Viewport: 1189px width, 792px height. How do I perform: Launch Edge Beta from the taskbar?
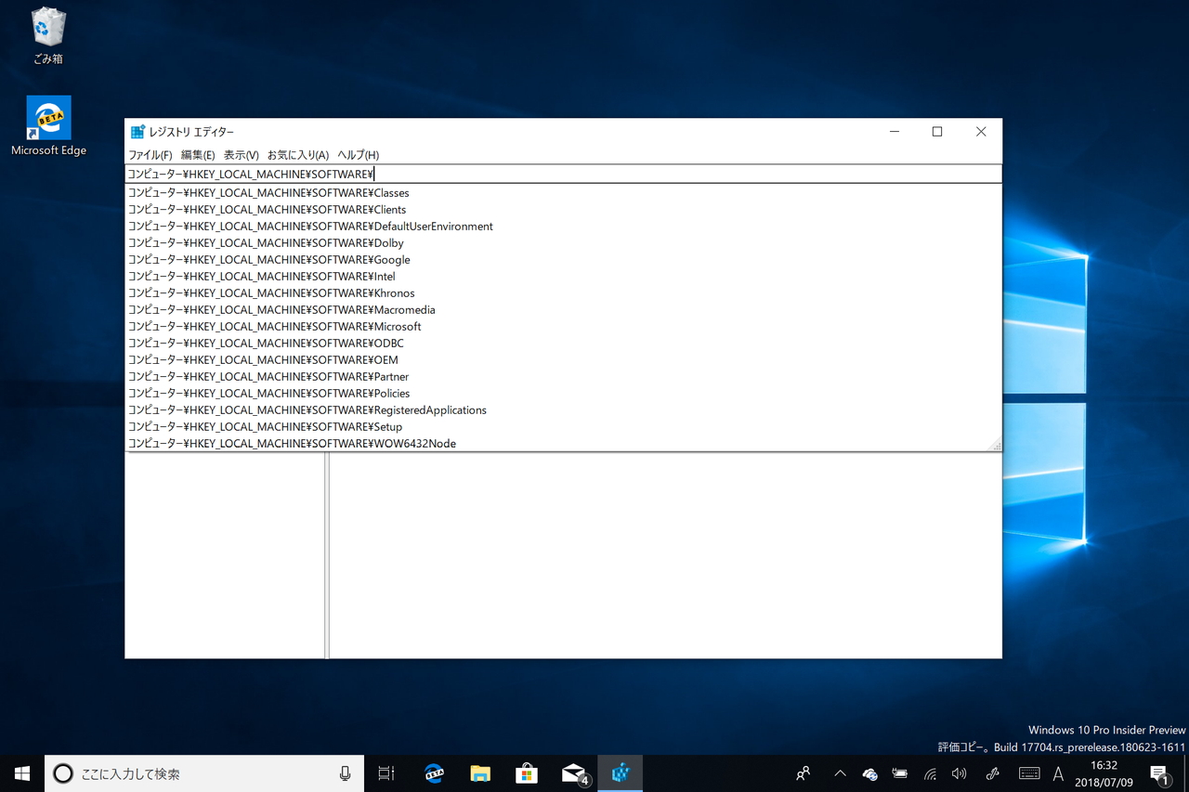434,773
